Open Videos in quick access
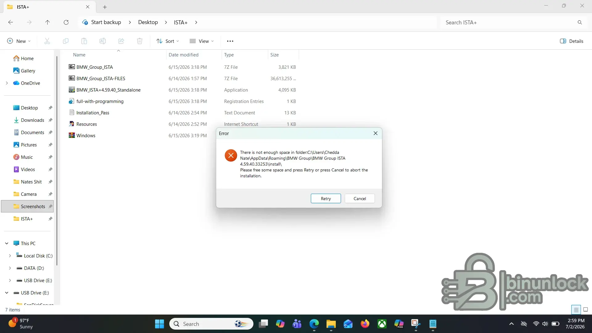Screen dimensions: 592x333 click(28, 169)
